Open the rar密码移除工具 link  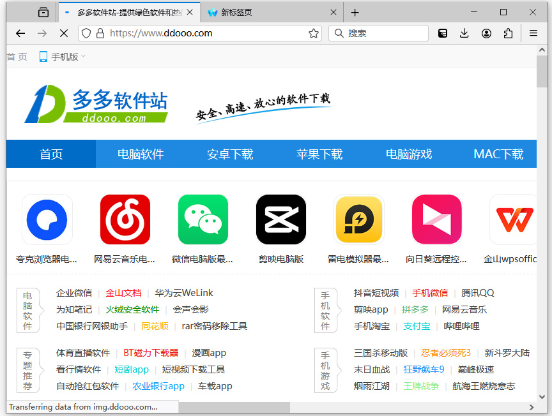pos(215,326)
